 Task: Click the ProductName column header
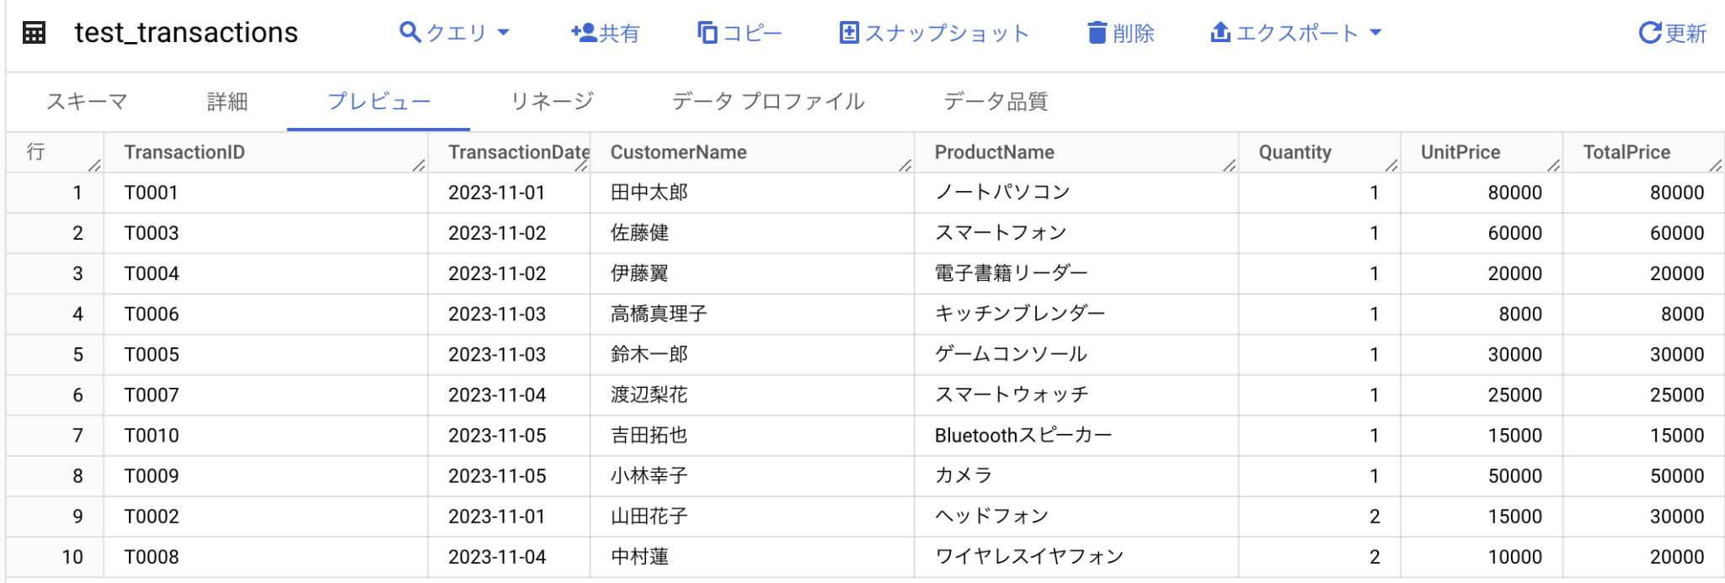(994, 152)
